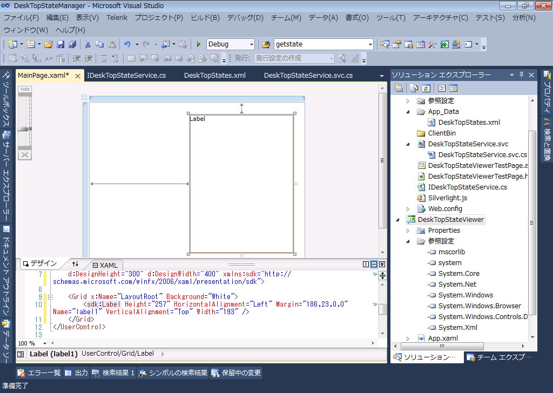553x393 pixels.
Task: Switch to DeskTopStates.xml tab
Action: tap(215, 76)
